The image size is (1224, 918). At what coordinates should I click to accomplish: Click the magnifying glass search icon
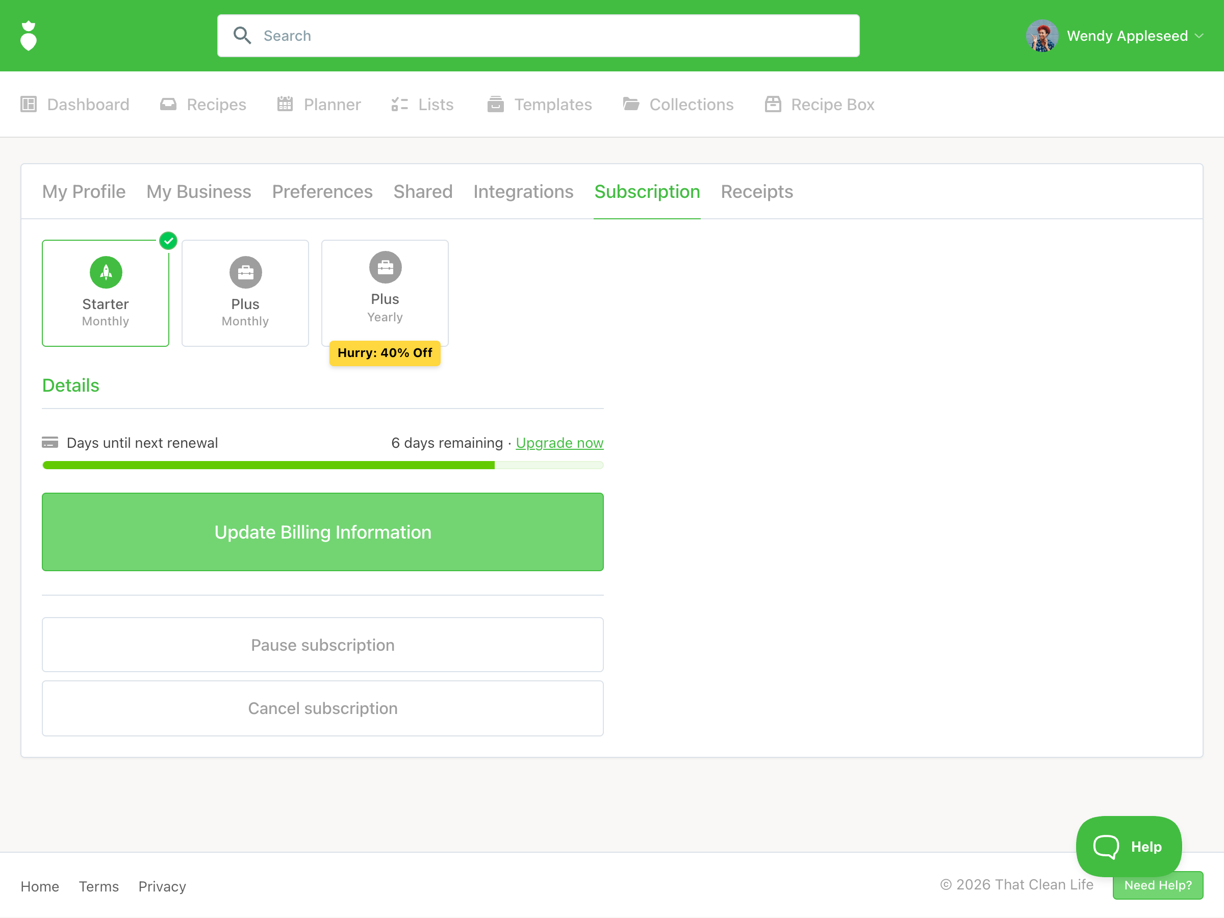click(242, 35)
